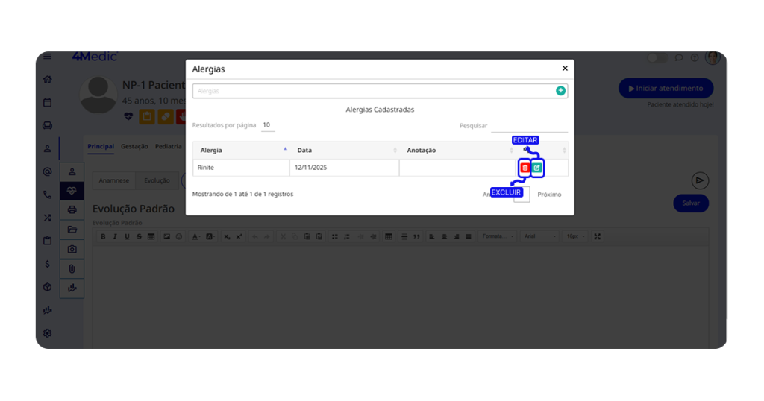Click the phone icon in left sidebar
The image size is (764, 401).
click(x=48, y=195)
